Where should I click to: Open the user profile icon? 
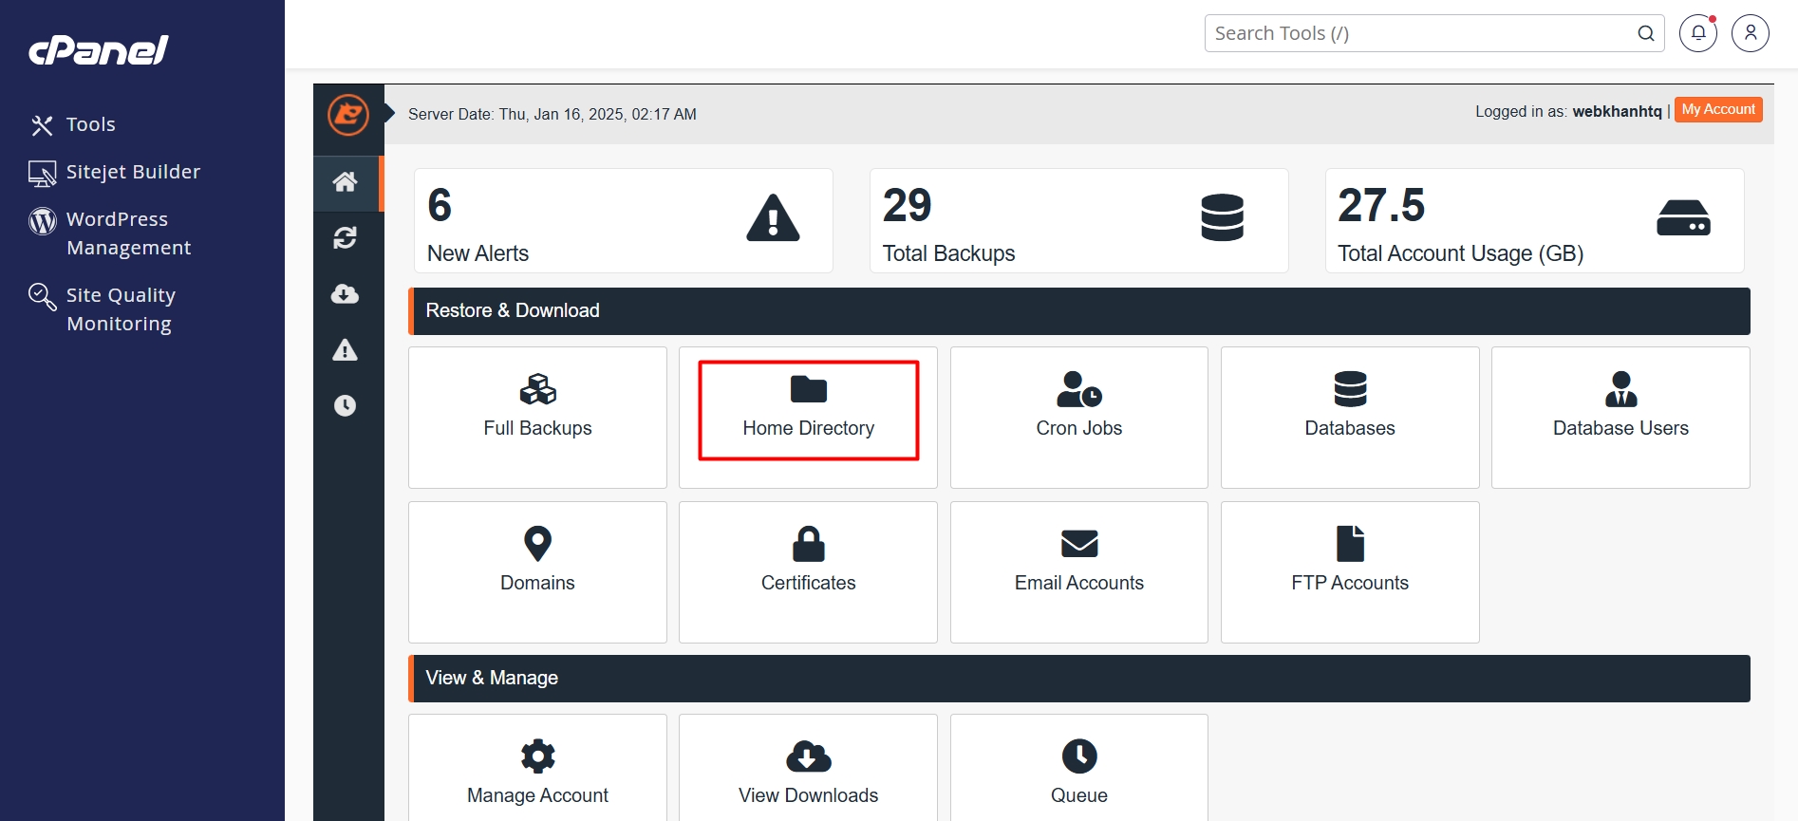[x=1750, y=33]
